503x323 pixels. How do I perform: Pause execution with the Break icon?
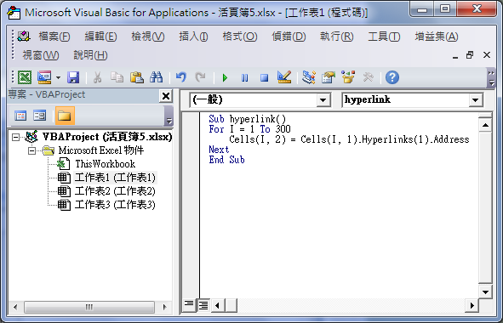click(244, 77)
